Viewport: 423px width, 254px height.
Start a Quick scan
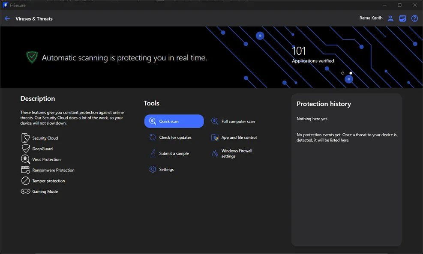click(174, 121)
